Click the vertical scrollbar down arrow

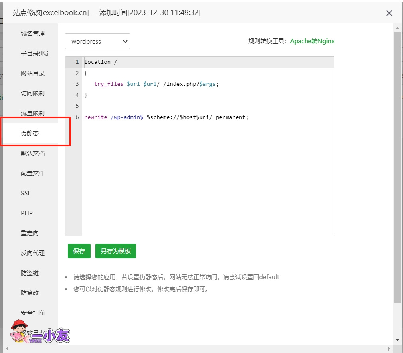[x=397, y=340]
